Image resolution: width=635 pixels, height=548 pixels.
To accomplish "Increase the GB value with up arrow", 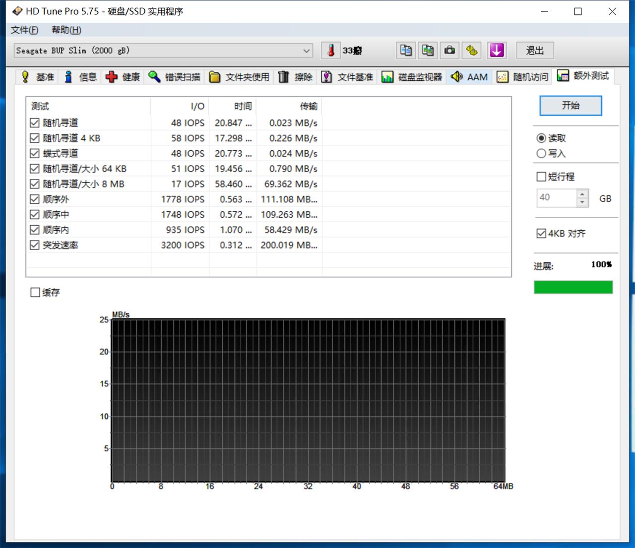I will (x=583, y=194).
